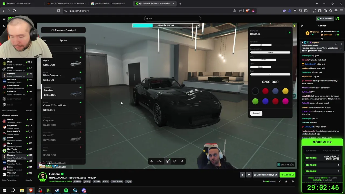Click the Showroom'dan Ayrıl button
The image size is (345, 194).
tap(63, 30)
